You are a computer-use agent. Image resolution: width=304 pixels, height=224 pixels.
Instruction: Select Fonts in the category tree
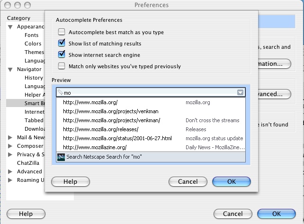click(31, 35)
